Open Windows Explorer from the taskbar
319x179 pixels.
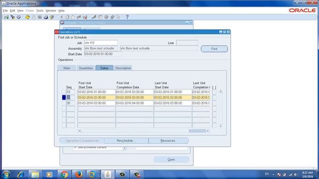tap(35, 175)
